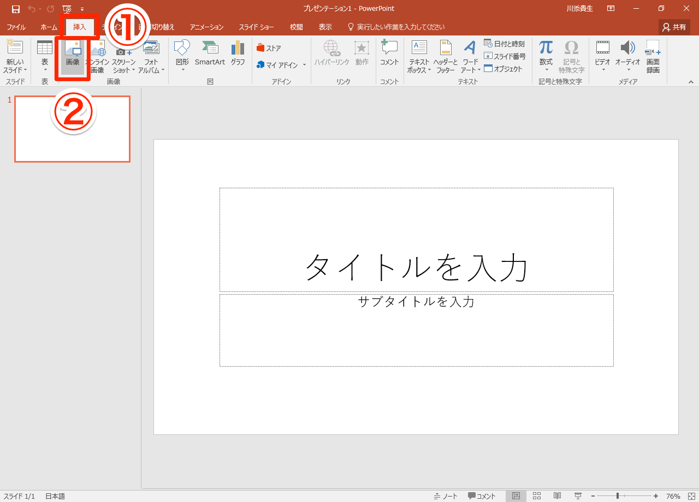
Task: Click the Undo arrow icon
Action: (32, 9)
